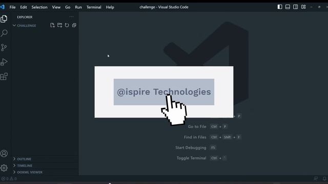The height and width of the screenshot is (184, 328).
Task: Expand the OOXML VIEWER section
Action: point(28,172)
